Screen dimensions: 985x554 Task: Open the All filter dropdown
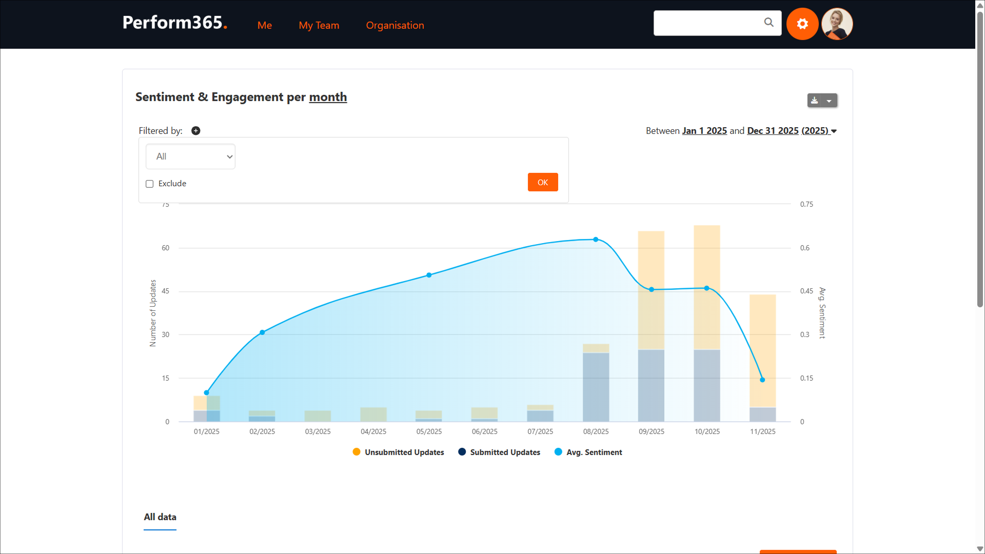pos(190,156)
